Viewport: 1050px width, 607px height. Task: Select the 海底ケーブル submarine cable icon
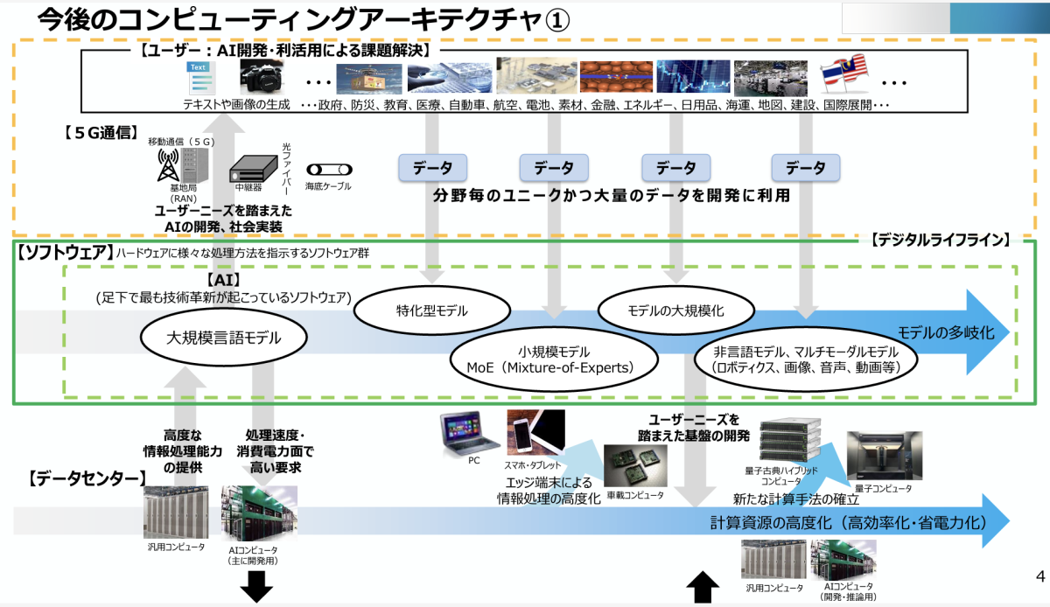pyautogui.click(x=327, y=169)
